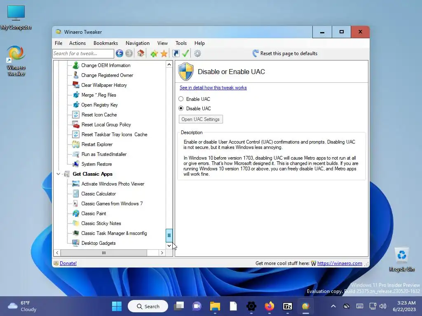Open the View menu

162,43
